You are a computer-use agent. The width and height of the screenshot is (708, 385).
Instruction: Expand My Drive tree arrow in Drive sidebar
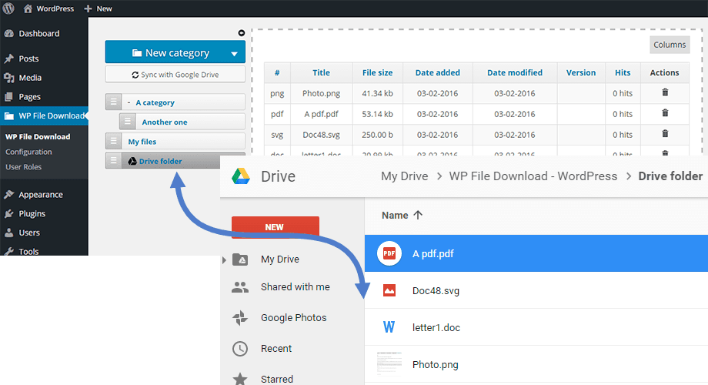(225, 259)
